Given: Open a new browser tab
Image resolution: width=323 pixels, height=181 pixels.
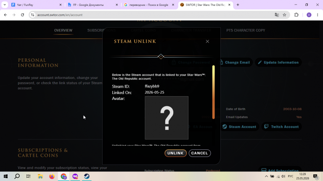Looking at the screenshot, I should tap(238, 5).
